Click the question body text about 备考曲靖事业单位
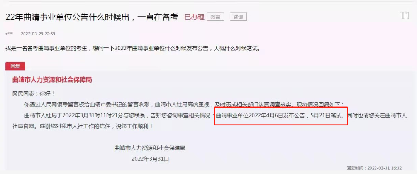This screenshot has width=417, height=174. point(132,49)
